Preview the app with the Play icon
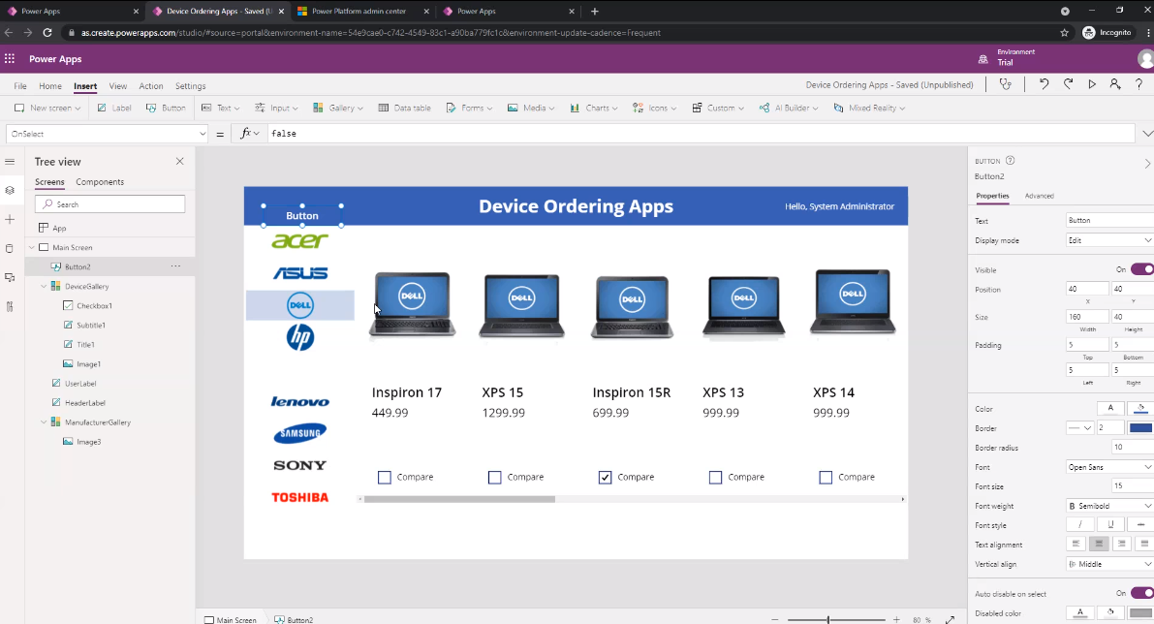Screen dimensions: 1154x624 1092,84
